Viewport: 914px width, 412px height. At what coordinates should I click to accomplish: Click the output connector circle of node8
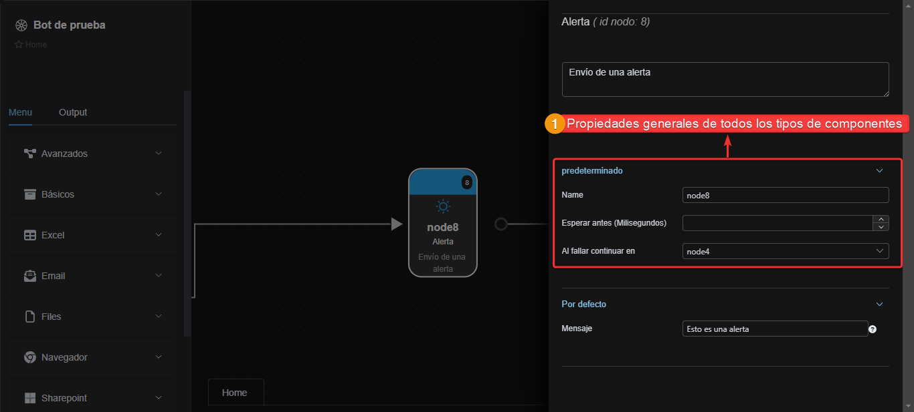point(500,224)
